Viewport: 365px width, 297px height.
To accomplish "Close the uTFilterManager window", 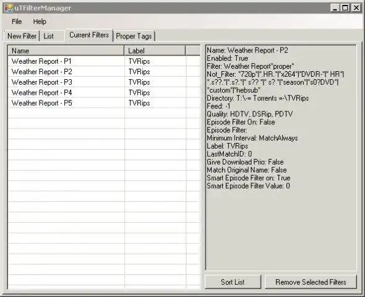I will pyautogui.click(x=356, y=8).
